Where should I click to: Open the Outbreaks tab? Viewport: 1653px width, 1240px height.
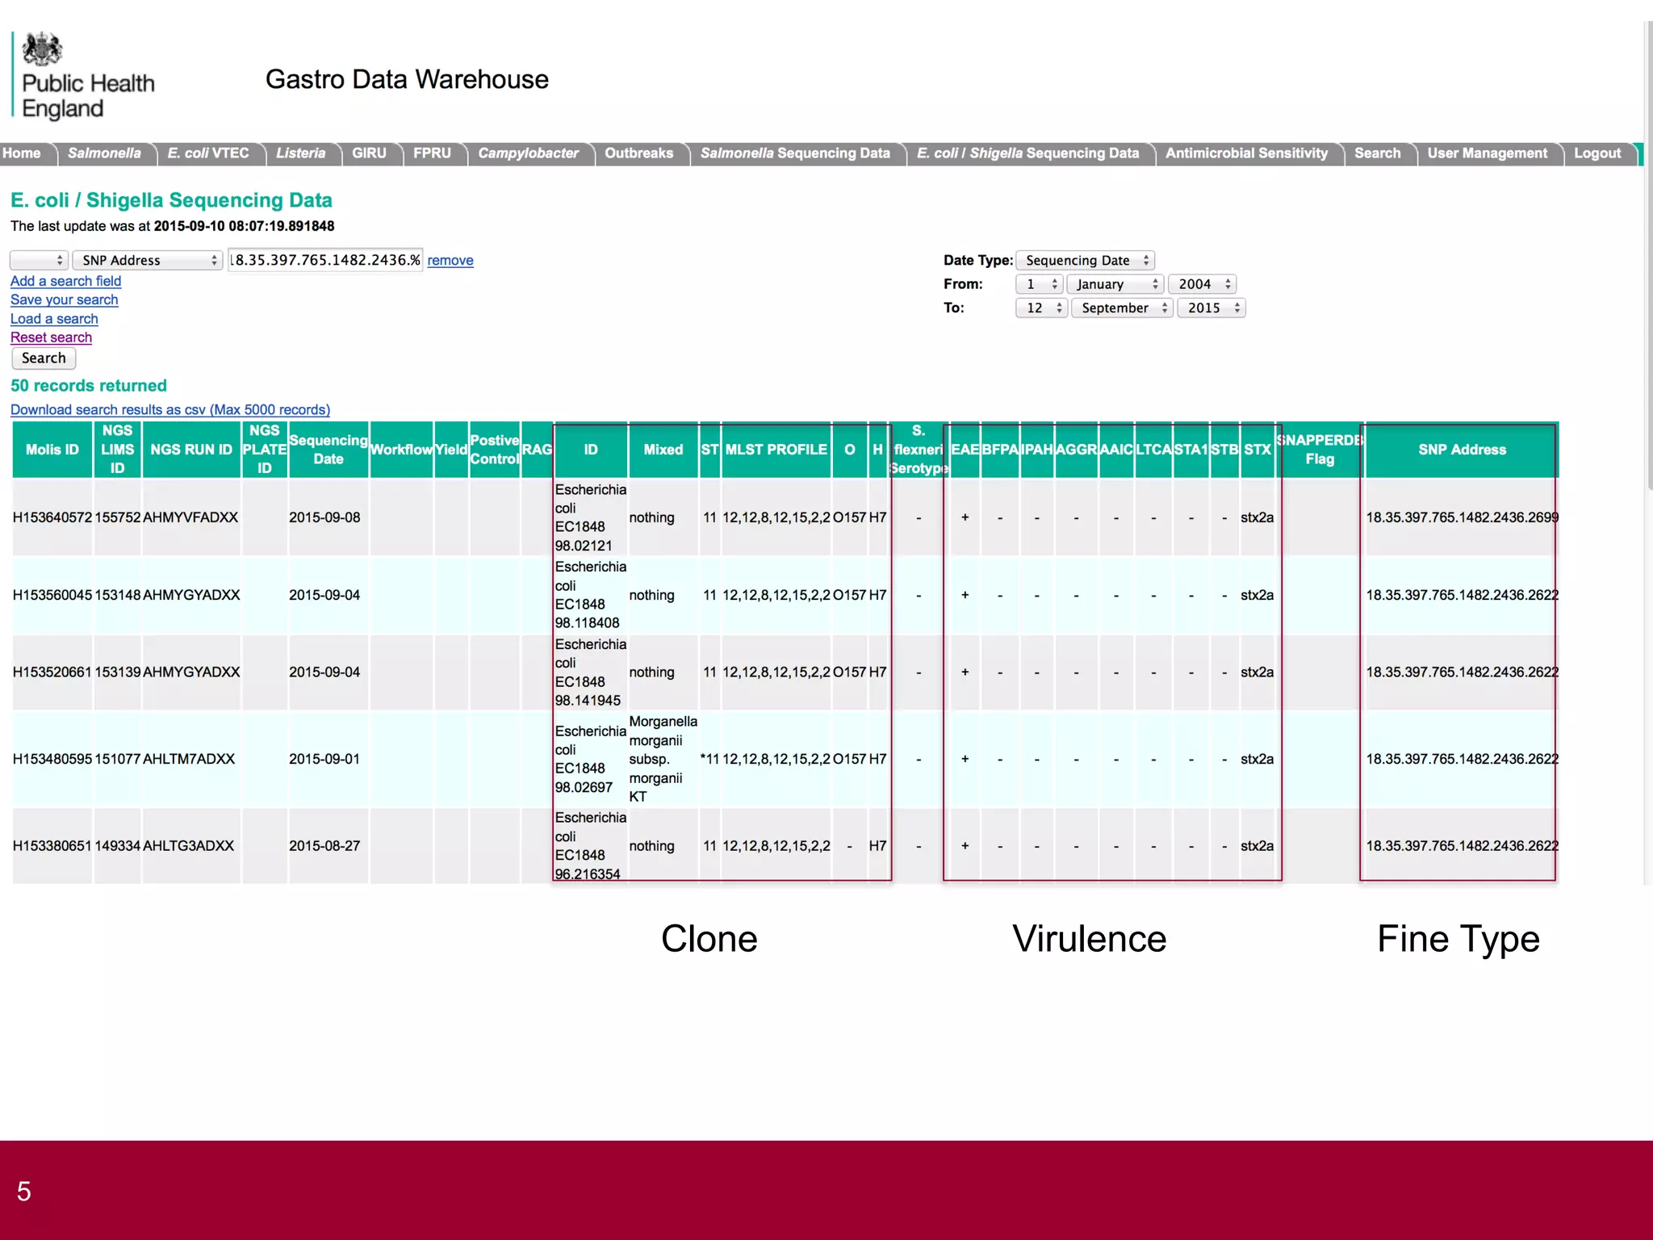click(638, 153)
